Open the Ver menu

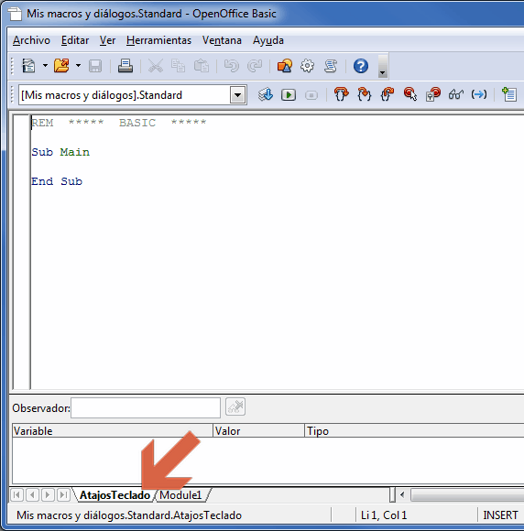(107, 40)
